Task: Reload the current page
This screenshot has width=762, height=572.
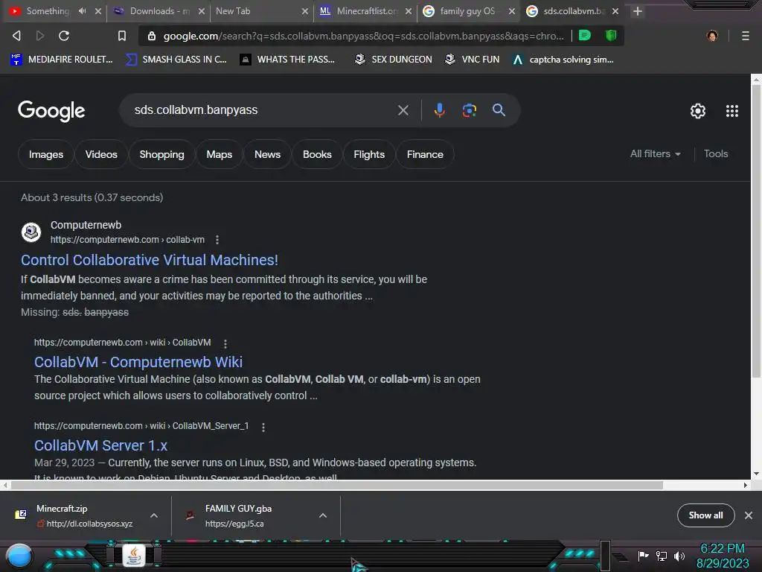Action: tap(64, 36)
